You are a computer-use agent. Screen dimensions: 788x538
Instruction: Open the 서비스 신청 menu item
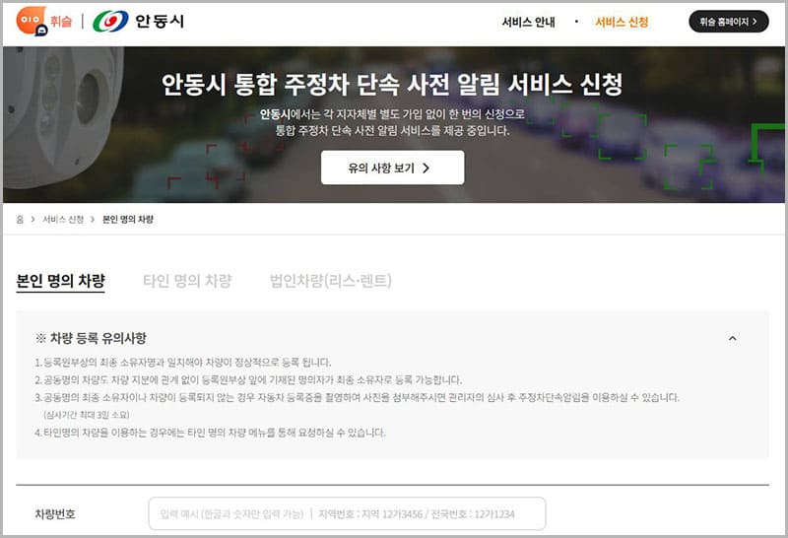click(622, 22)
